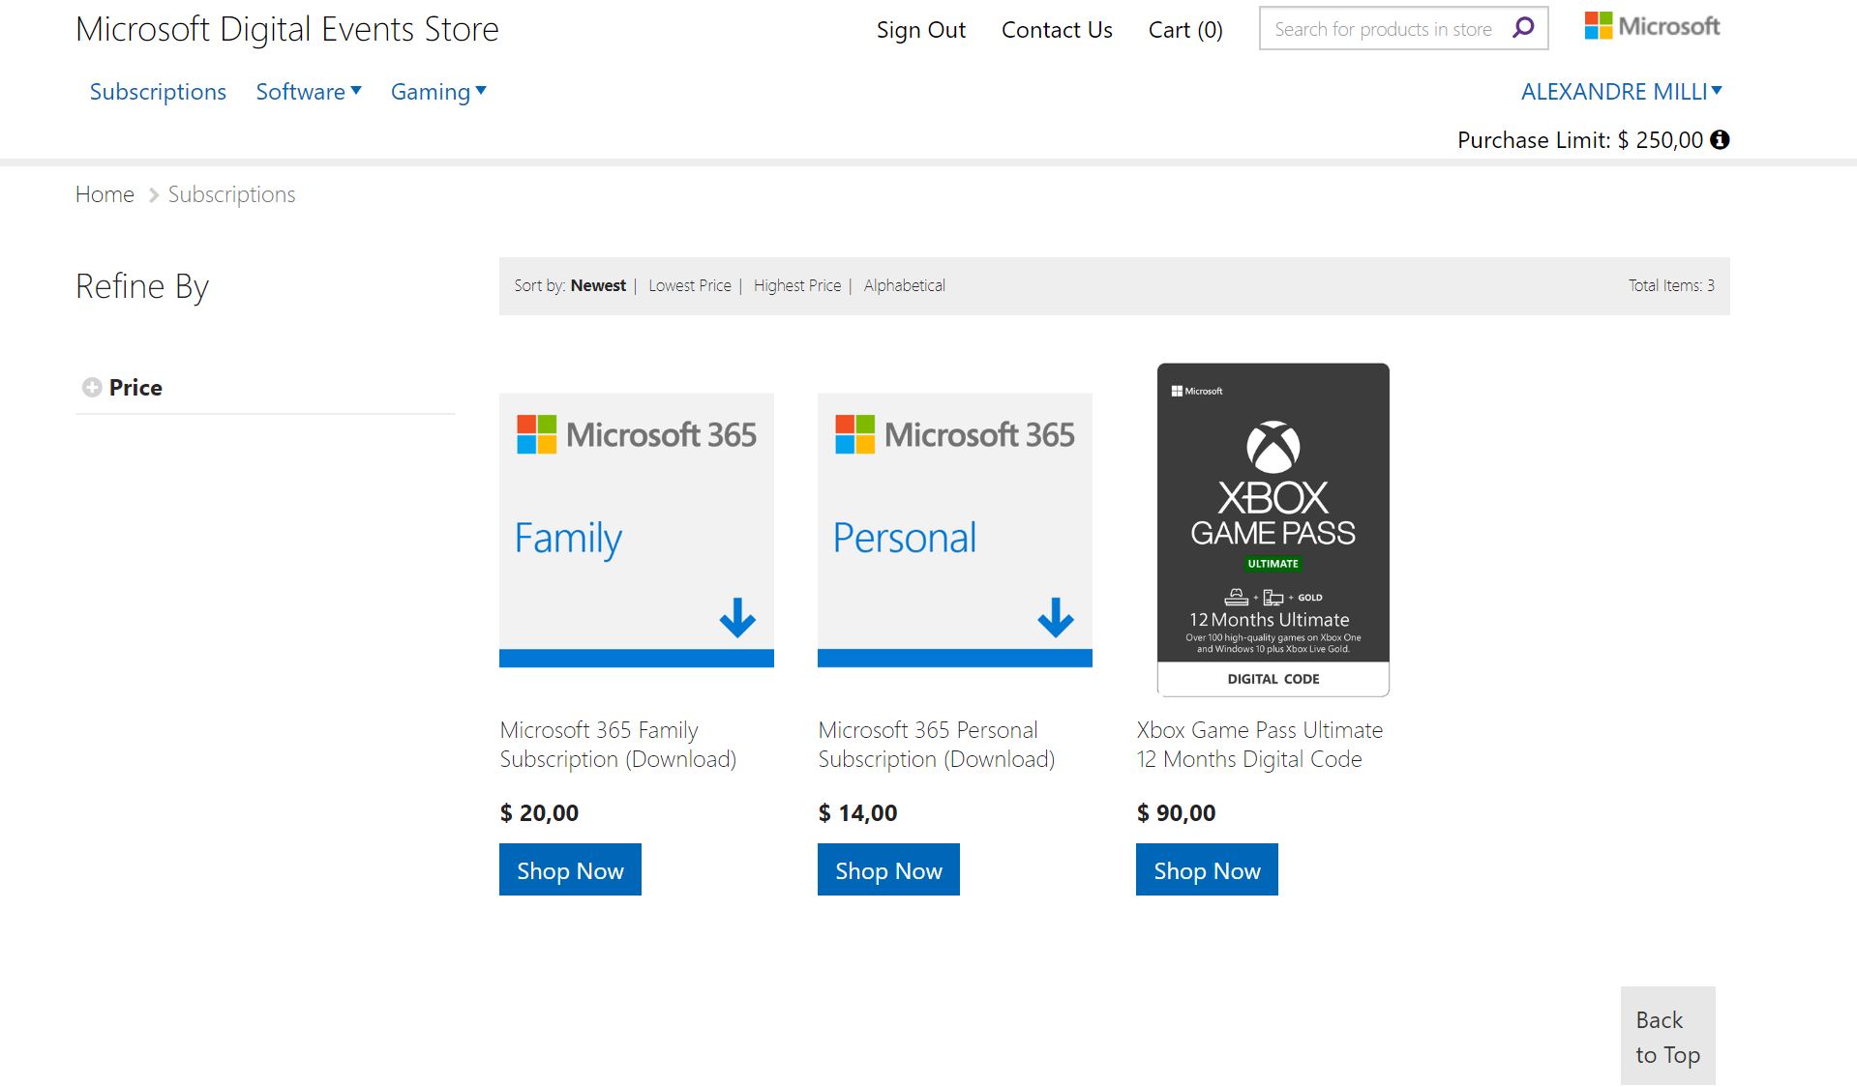
Task: Click the Refine By heading
Action: coord(142,286)
